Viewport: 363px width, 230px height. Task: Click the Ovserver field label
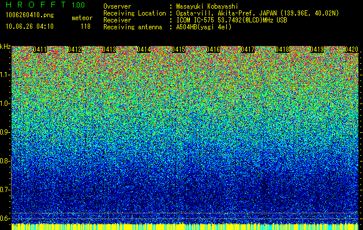click(x=117, y=6)
